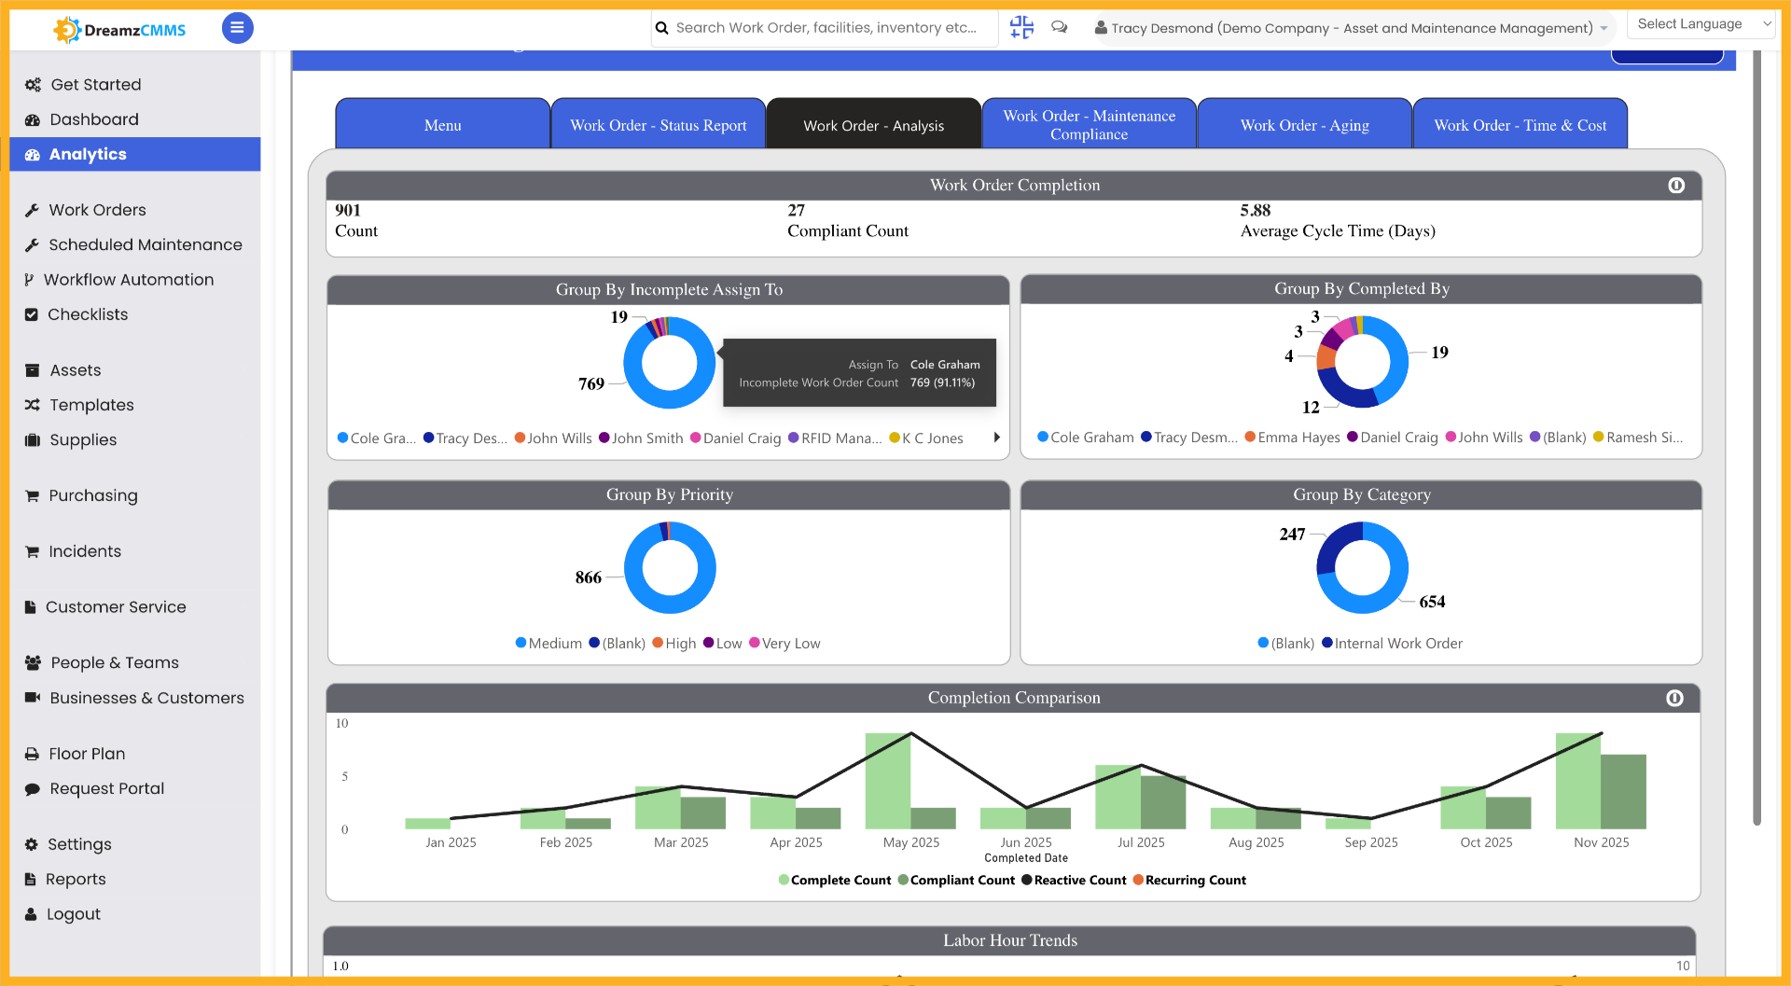
Task: Click the Request Portal speech bubble icon
Action: 33,789
